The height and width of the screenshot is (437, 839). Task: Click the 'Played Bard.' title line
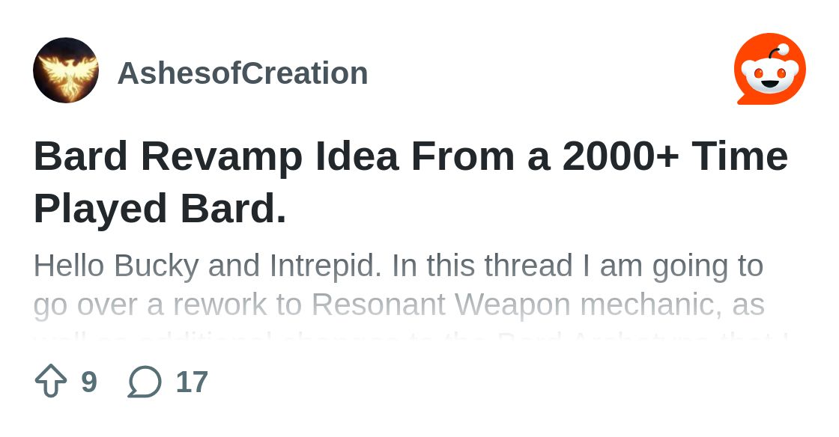(x=160, y=208)
